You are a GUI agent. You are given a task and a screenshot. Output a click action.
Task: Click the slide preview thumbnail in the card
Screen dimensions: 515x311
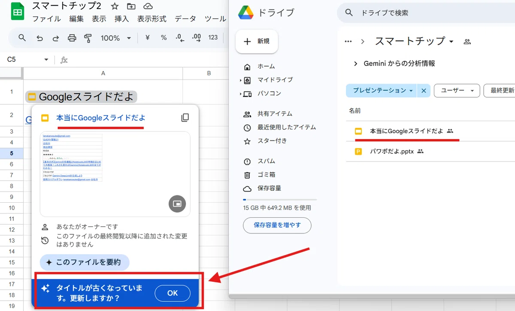pyautogui.click(x=115, y=174)
